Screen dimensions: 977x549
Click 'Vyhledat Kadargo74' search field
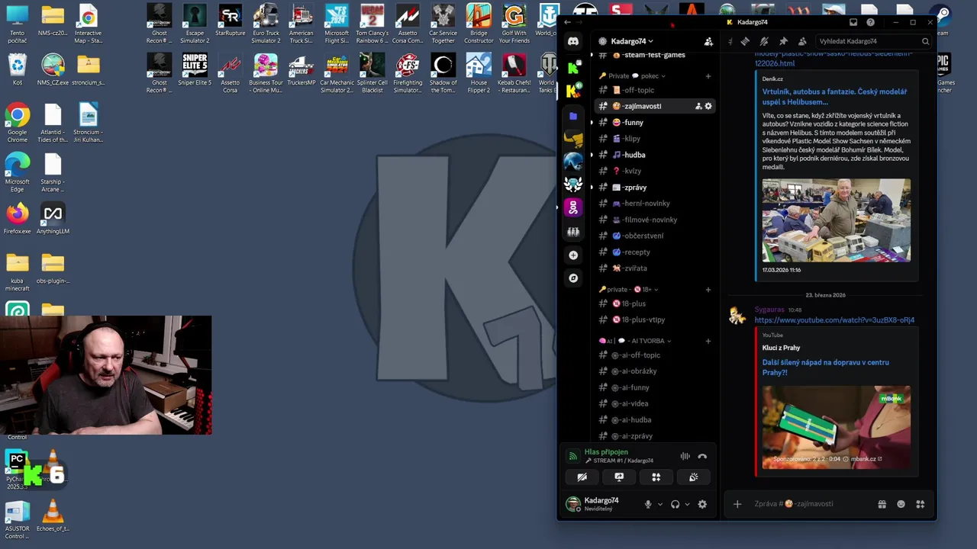pos(873,41)
